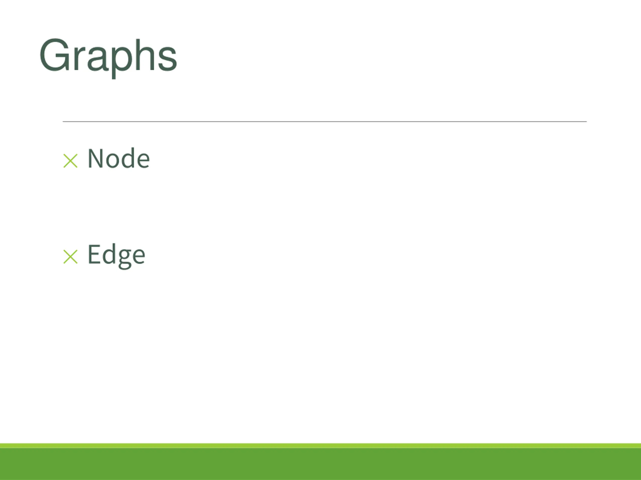Click the dark green footer band
The height and width of the screenshot is (480, 641).
point(320,464)
